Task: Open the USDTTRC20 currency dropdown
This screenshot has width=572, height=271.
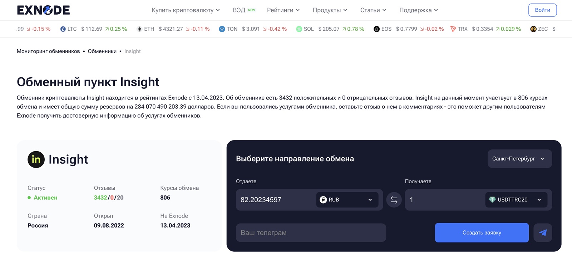Action: 516,200
